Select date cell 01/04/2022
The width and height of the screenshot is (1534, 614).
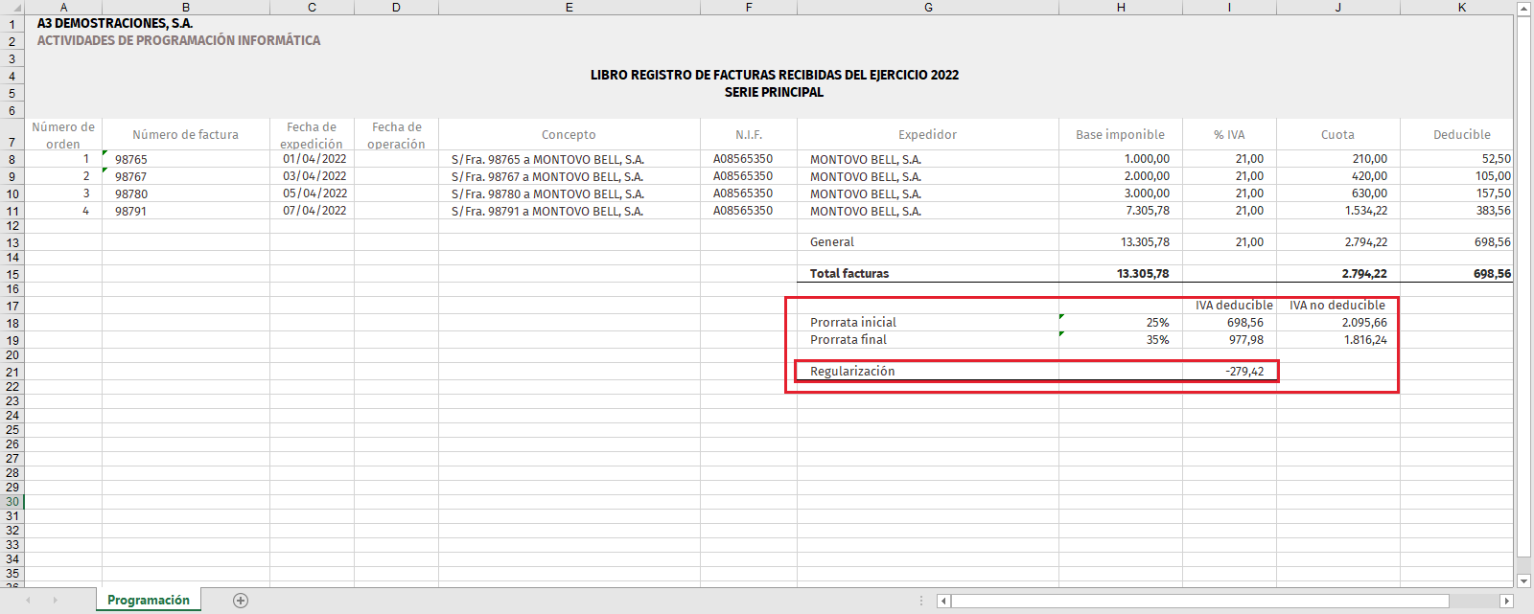(x=312, y=159)
